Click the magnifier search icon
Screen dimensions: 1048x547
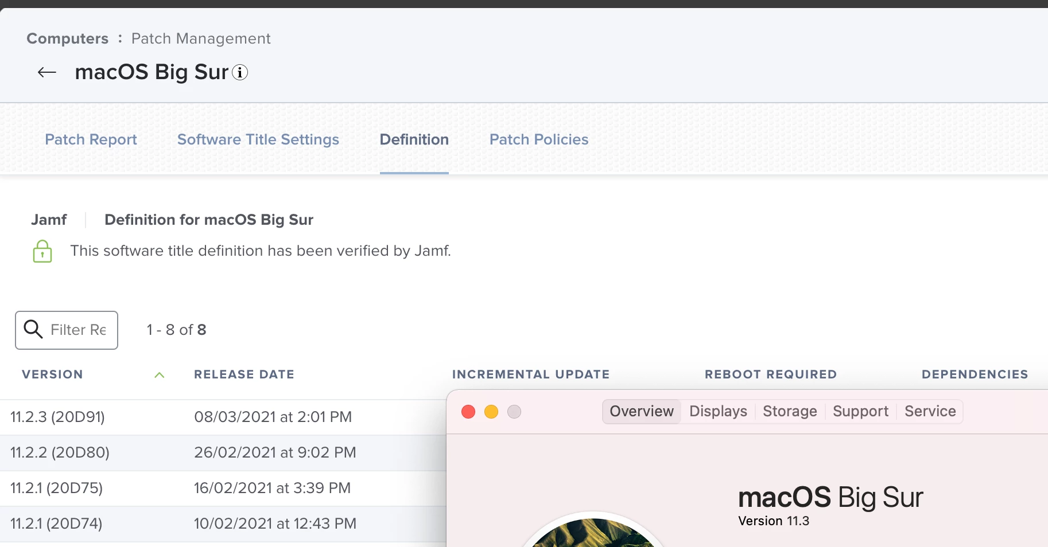(33, 329)
